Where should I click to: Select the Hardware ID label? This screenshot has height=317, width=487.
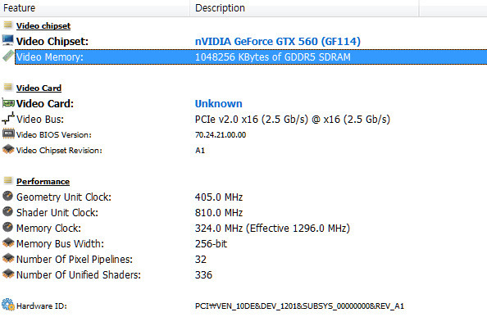[42, 306]
